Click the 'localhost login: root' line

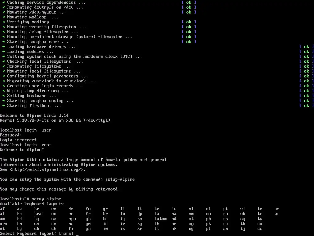tap(26, 145)
